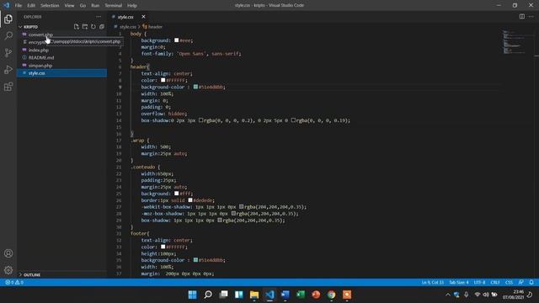This screenshot has width=539, height=303.
Task: Open the Terminal menu
Action: coord(114,5)
